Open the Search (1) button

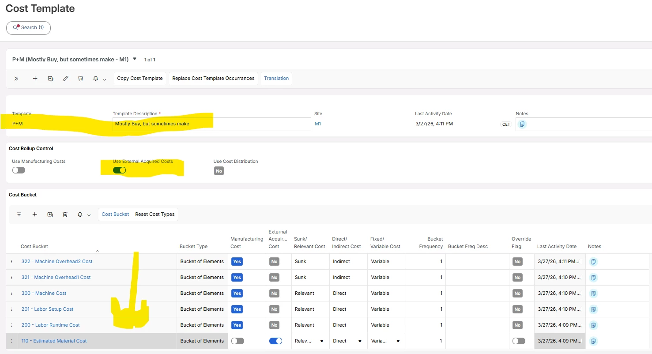28,28
